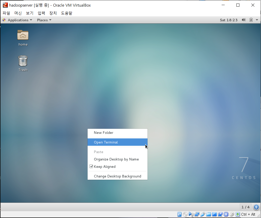Click the VirtualBox window title icon
The height and width of the screenshot is (218, 261).
5,5
